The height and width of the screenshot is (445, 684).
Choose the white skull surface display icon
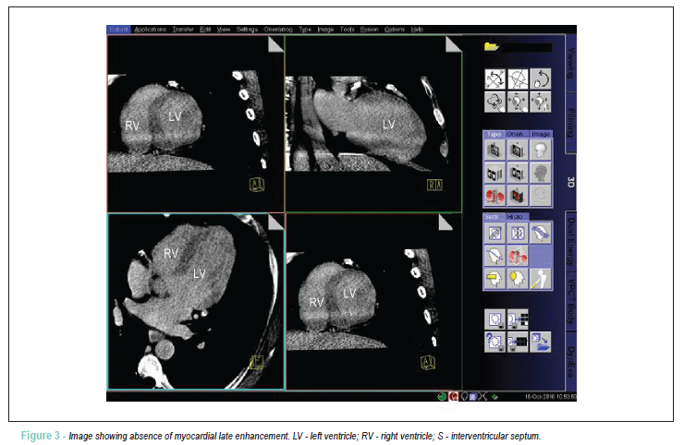(x=540, y=150)
